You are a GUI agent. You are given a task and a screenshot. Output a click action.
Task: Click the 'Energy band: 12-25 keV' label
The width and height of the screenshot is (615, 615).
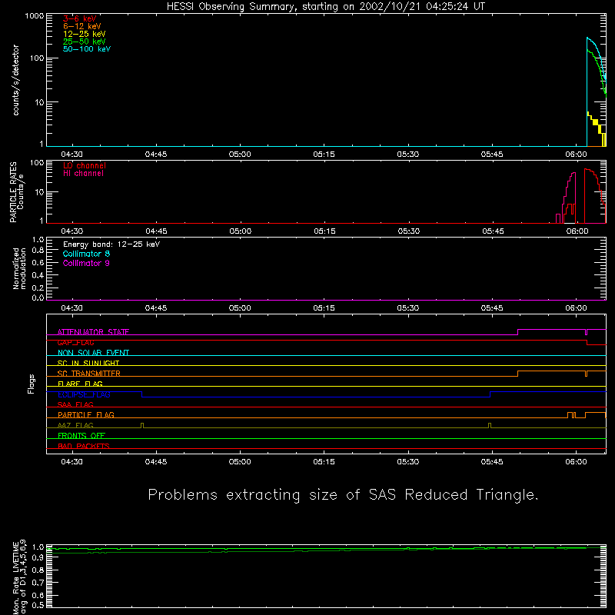click(x=111, y=244)
